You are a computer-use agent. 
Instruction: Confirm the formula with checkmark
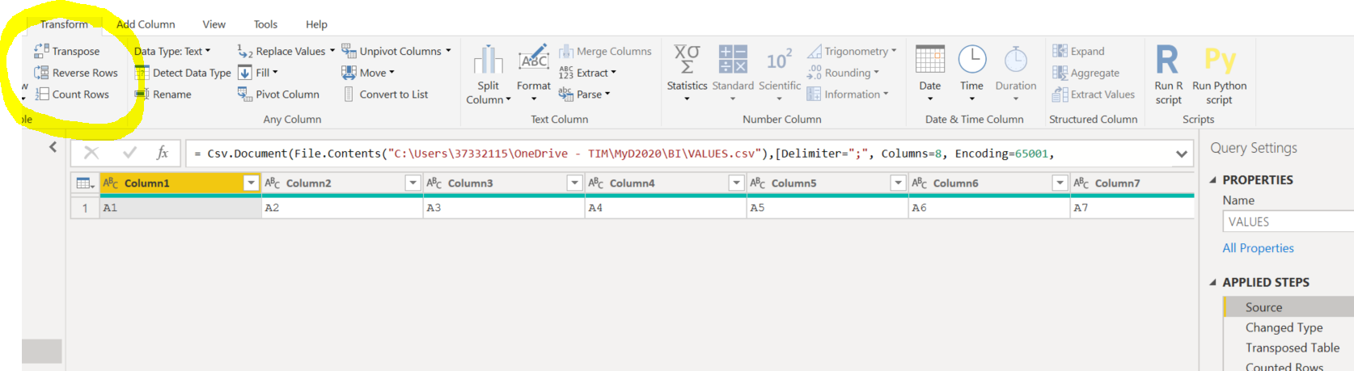[x=129, y=153]
